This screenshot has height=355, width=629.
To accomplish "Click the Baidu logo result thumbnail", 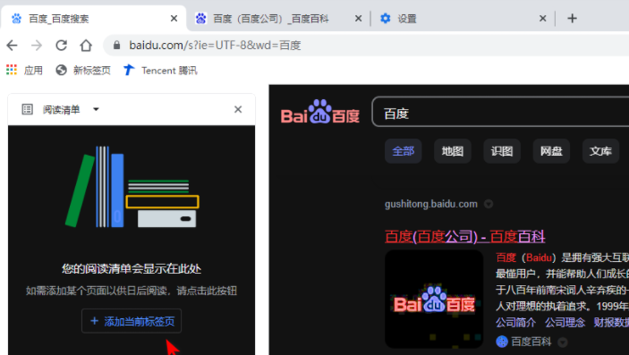I will pyautogui.click(x=434, y=300).
